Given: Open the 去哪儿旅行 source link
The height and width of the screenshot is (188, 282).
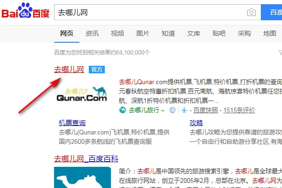Looking at the screenshot, I should (x=144, y=110).
